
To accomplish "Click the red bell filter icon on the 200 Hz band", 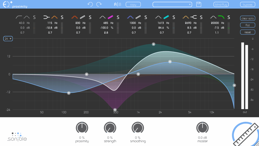I will pyautogui.click(x=75, y=17).
